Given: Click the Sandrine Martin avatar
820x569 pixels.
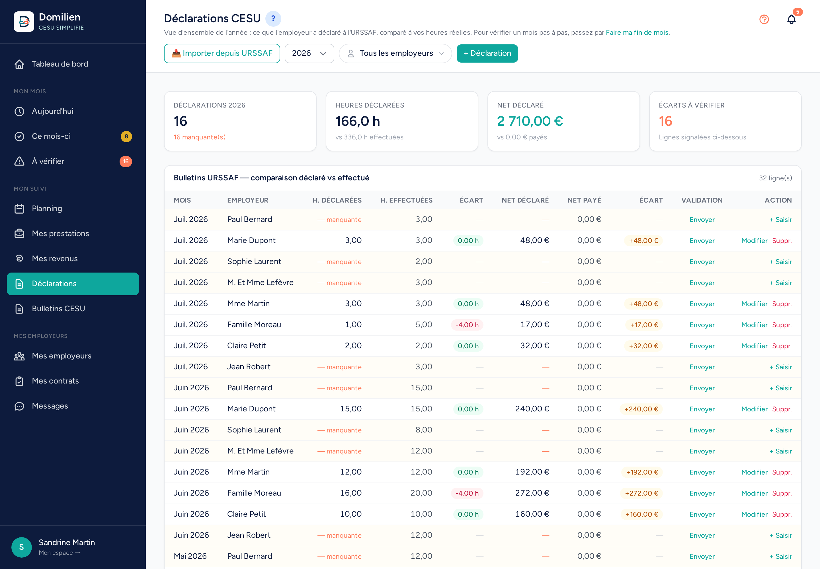Looking at the screenshot, I should (x=21, y=547).
